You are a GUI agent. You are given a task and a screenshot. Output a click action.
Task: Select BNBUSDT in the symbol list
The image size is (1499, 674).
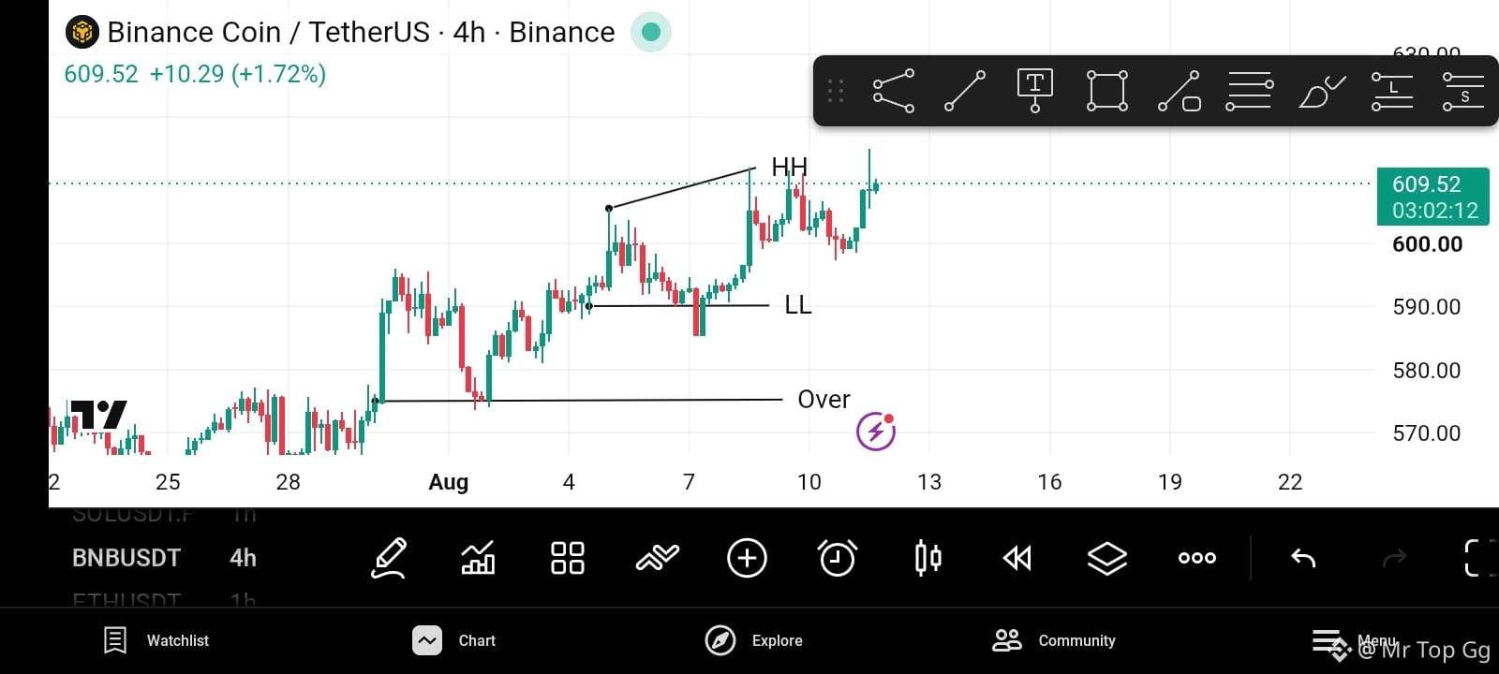tap(126, 558)
